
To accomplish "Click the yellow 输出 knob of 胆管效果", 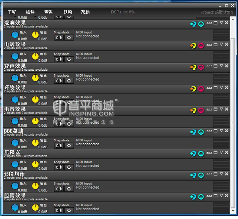I will [35, 208].
